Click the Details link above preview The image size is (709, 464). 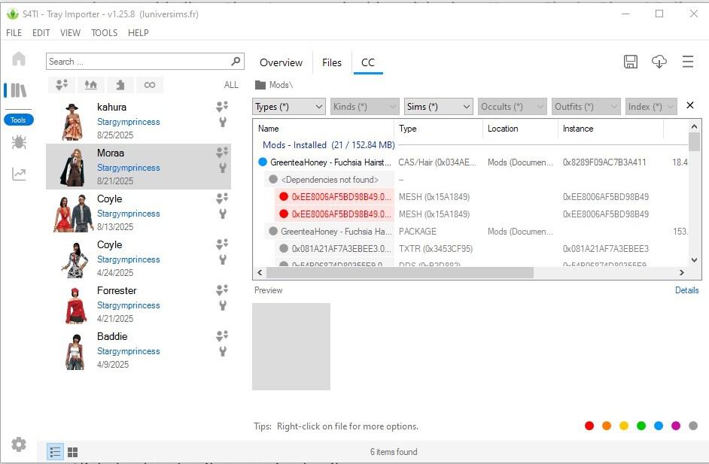[x=686, y=290]
